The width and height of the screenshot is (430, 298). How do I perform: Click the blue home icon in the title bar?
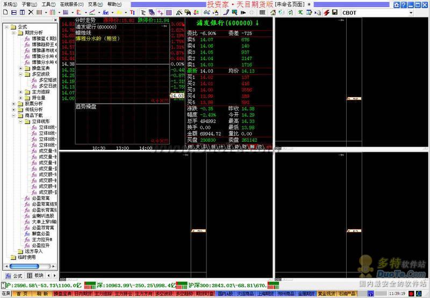(x=397, y=5)
